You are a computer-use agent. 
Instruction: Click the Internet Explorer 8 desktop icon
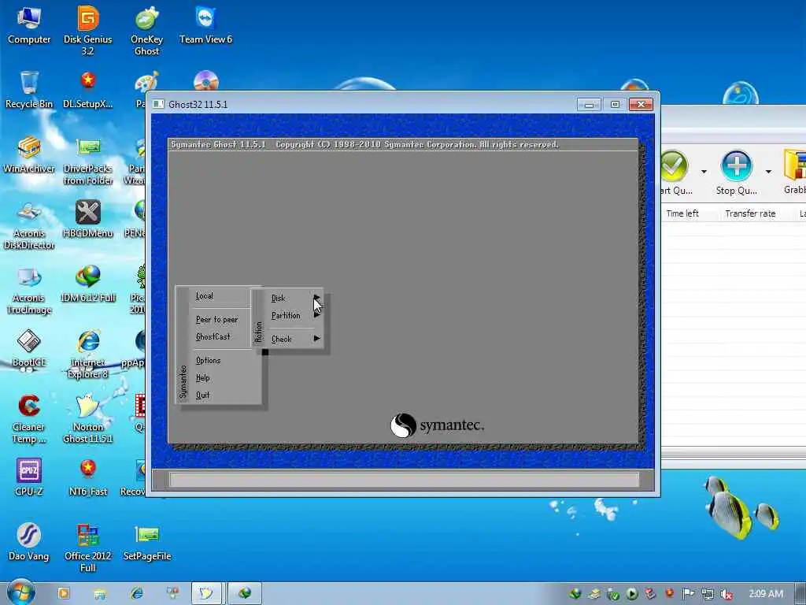[x=88, y=354]
